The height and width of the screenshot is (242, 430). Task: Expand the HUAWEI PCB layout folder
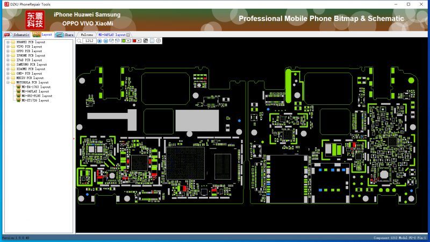pyautogui.click(x=8, y=42)
